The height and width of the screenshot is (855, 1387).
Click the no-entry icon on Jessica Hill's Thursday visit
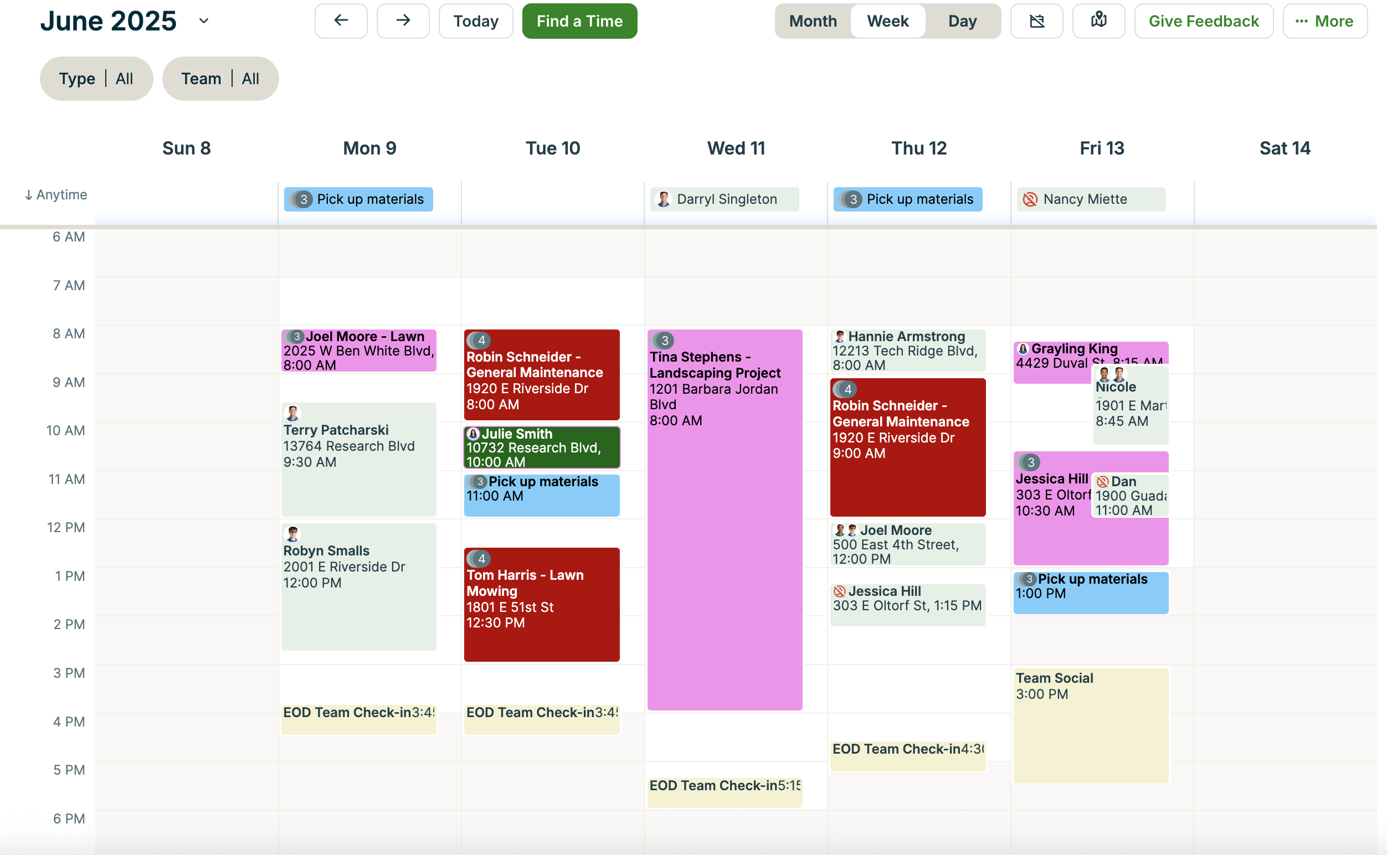(839, 591)
